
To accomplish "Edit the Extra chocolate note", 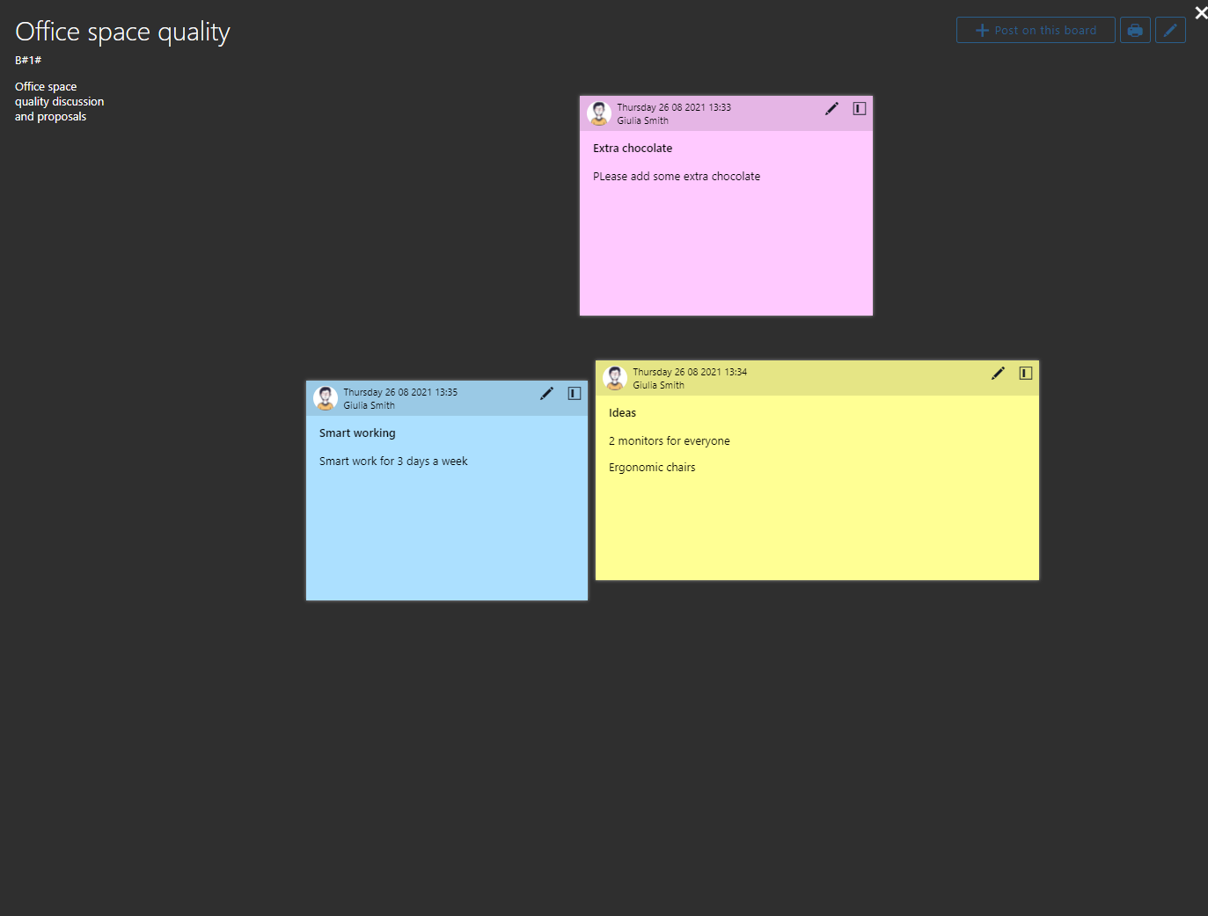I will pyautogui.click(x=831, y=108).
